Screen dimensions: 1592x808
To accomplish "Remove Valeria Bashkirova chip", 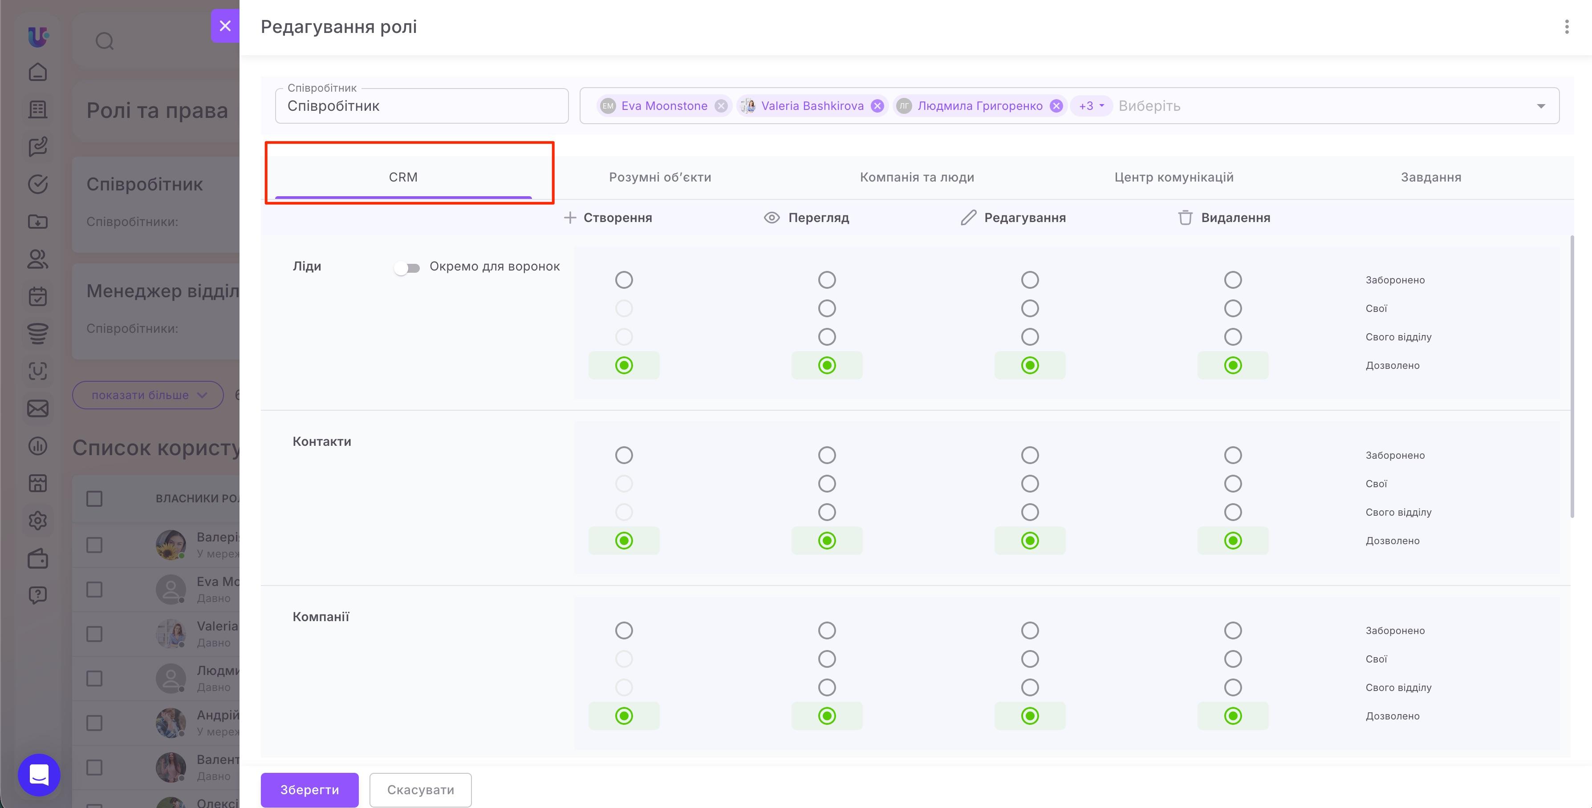I will click(x=877, y=106).
